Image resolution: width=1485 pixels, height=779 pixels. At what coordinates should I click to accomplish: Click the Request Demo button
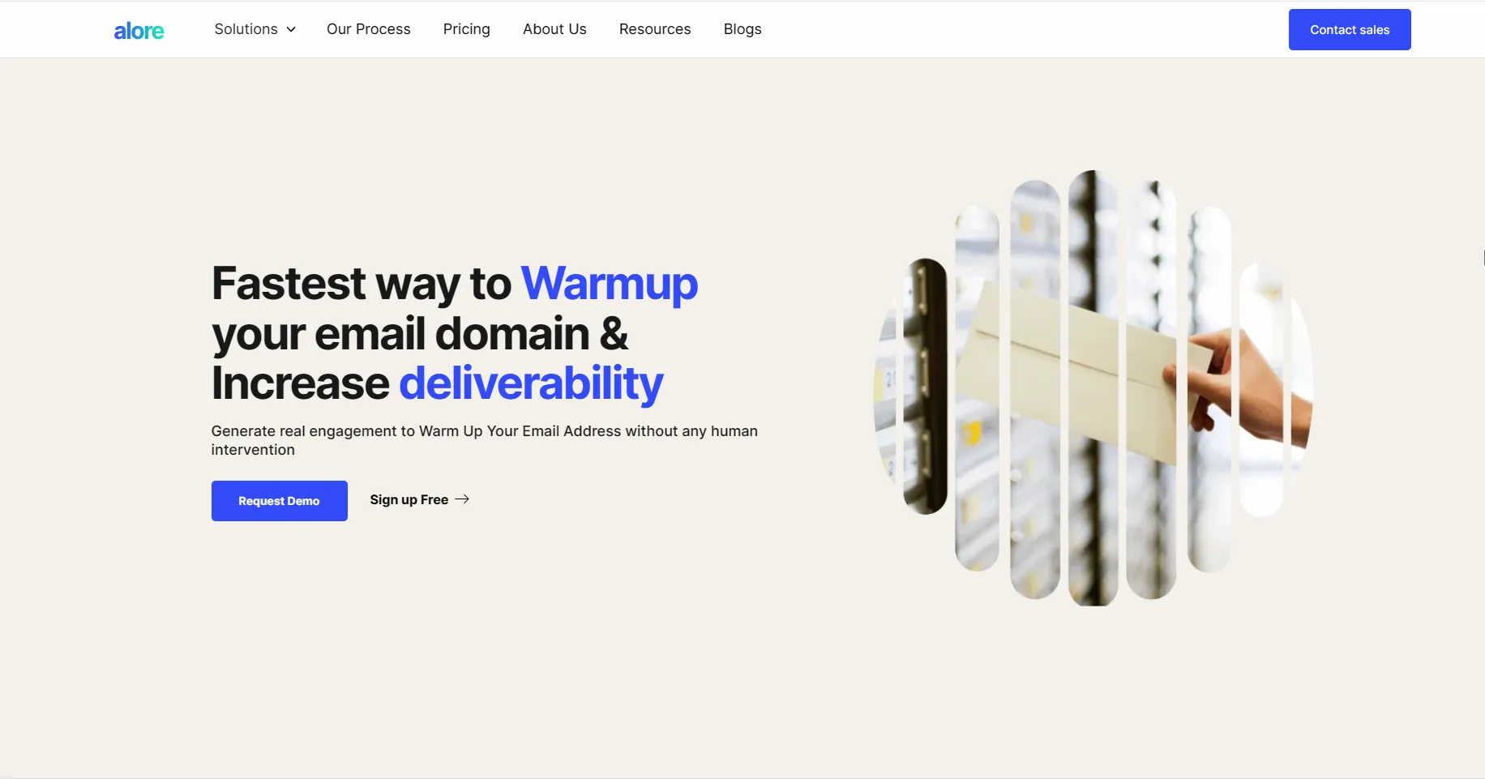[x=280, y=501]
